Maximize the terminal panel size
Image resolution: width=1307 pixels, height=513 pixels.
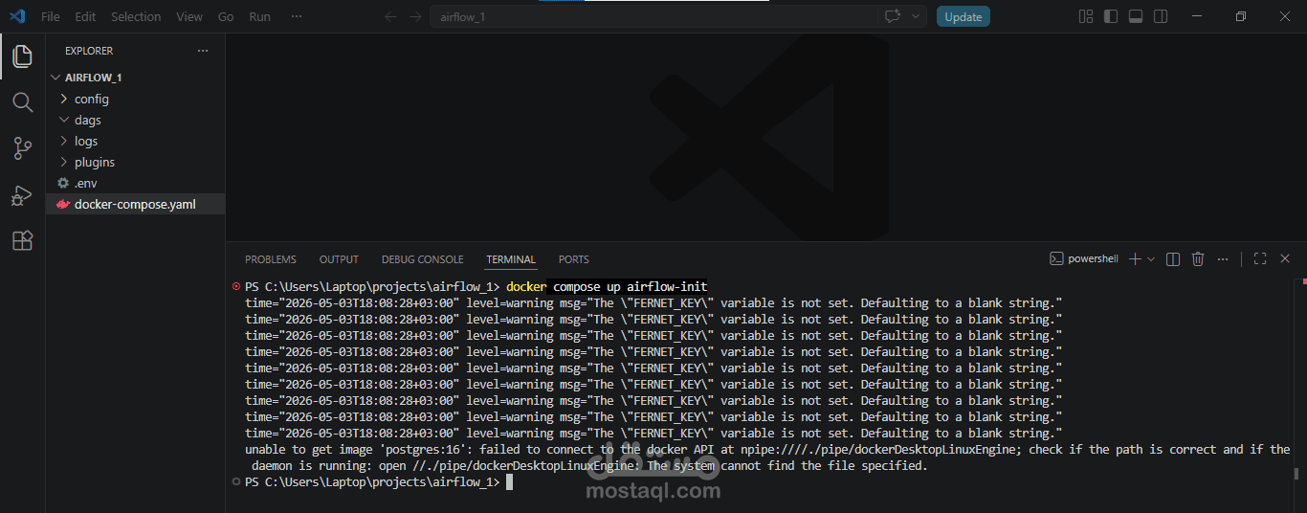click(1260, 258)
